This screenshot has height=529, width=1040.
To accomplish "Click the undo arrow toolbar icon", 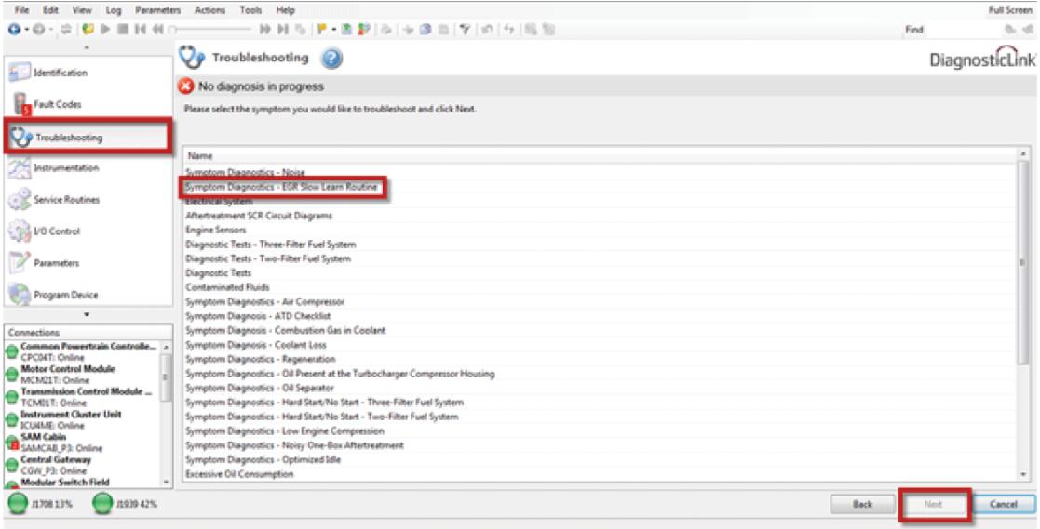I will pos(486,29).
